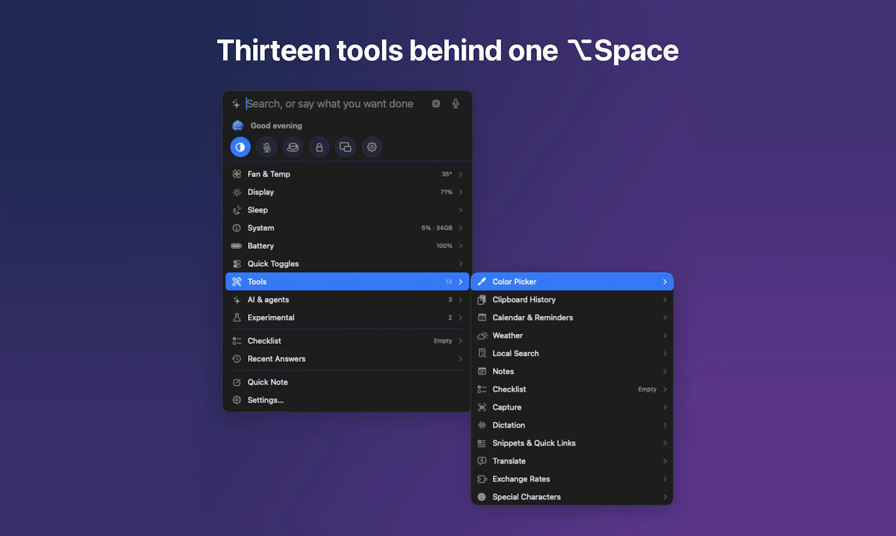
Task: Click the Quick Toggles switch icon
Action: tap(237, 264)
